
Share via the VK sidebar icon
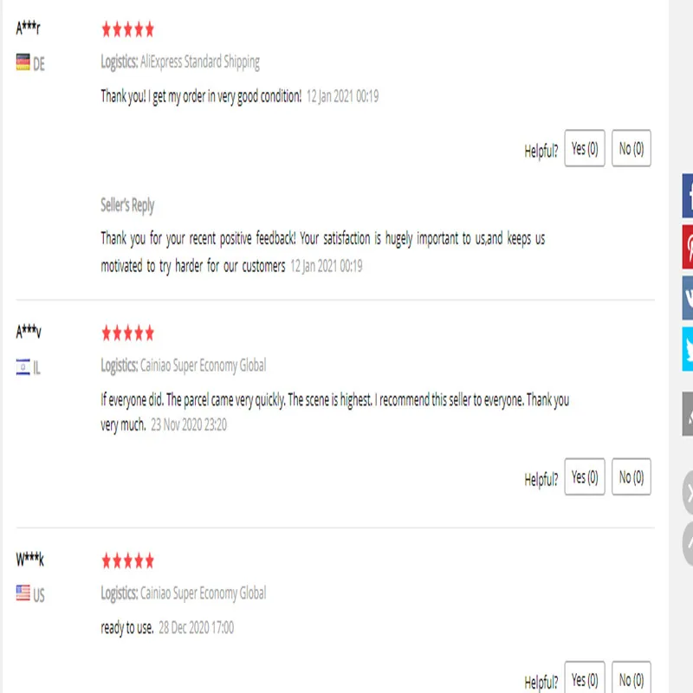click(x=688, y=298)
